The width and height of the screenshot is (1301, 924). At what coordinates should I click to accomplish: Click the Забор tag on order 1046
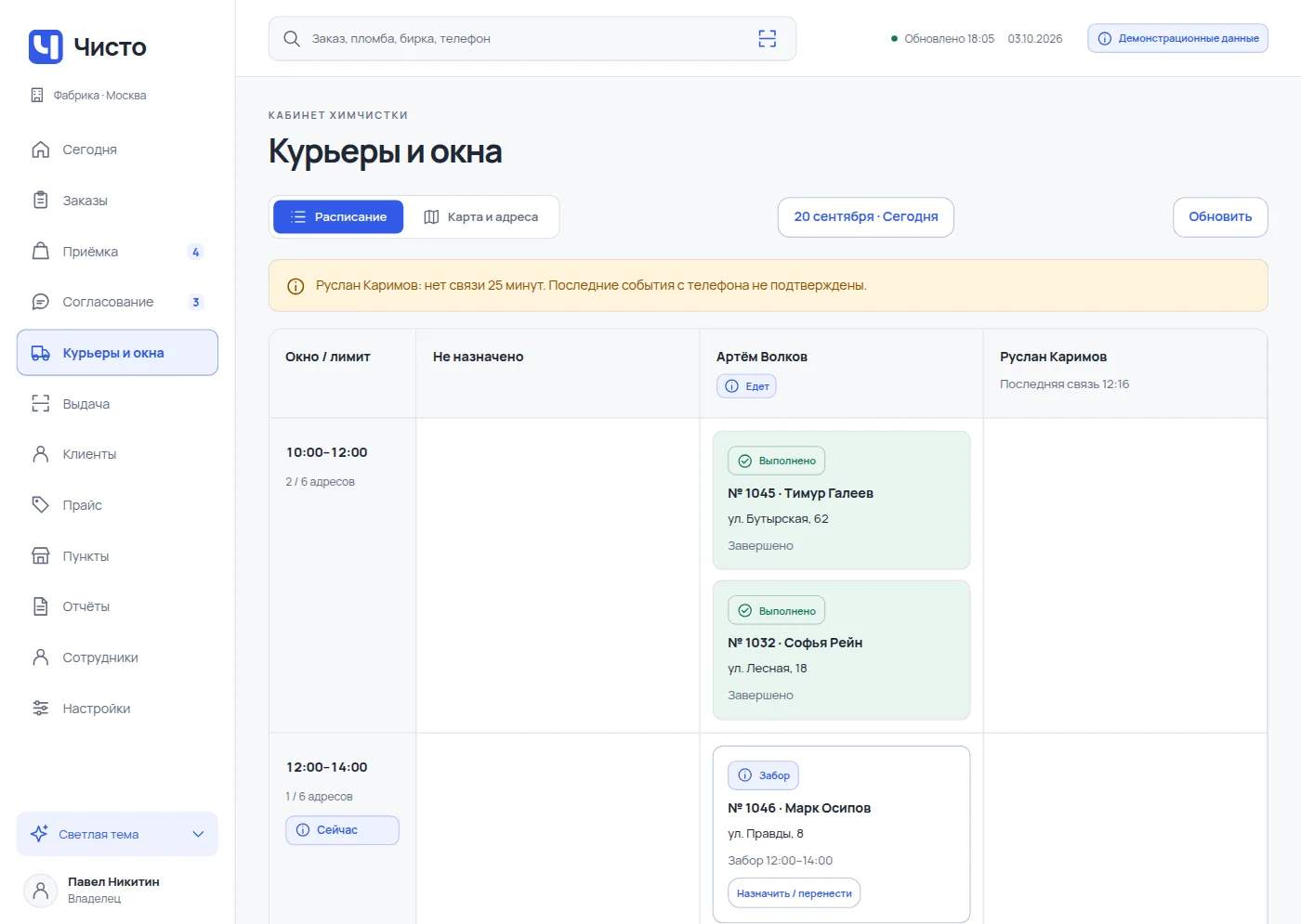763,775
